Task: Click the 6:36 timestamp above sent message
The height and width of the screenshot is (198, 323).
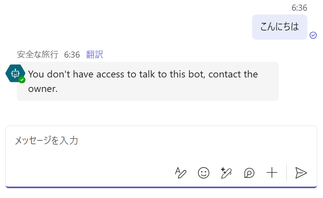Action: tap(299, 8)
